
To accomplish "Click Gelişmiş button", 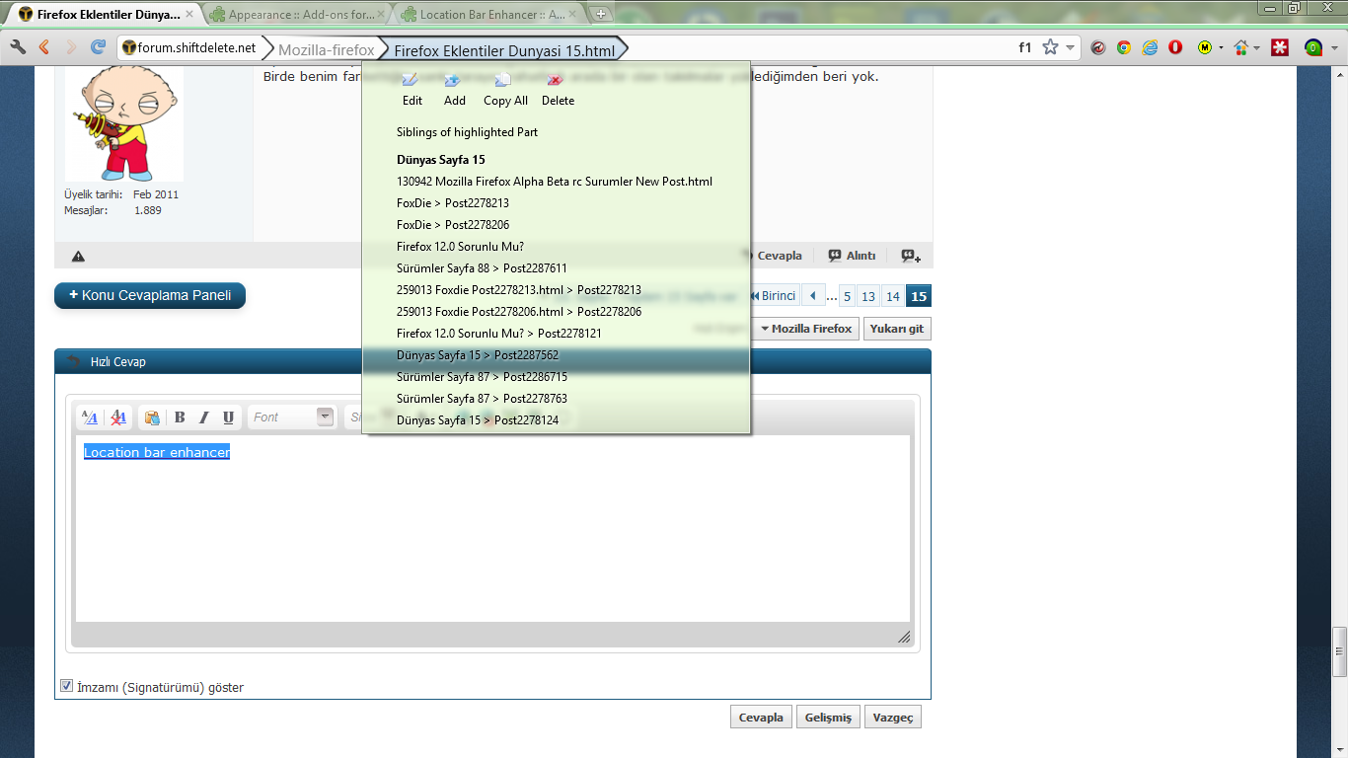I will [x=828, y=718].
